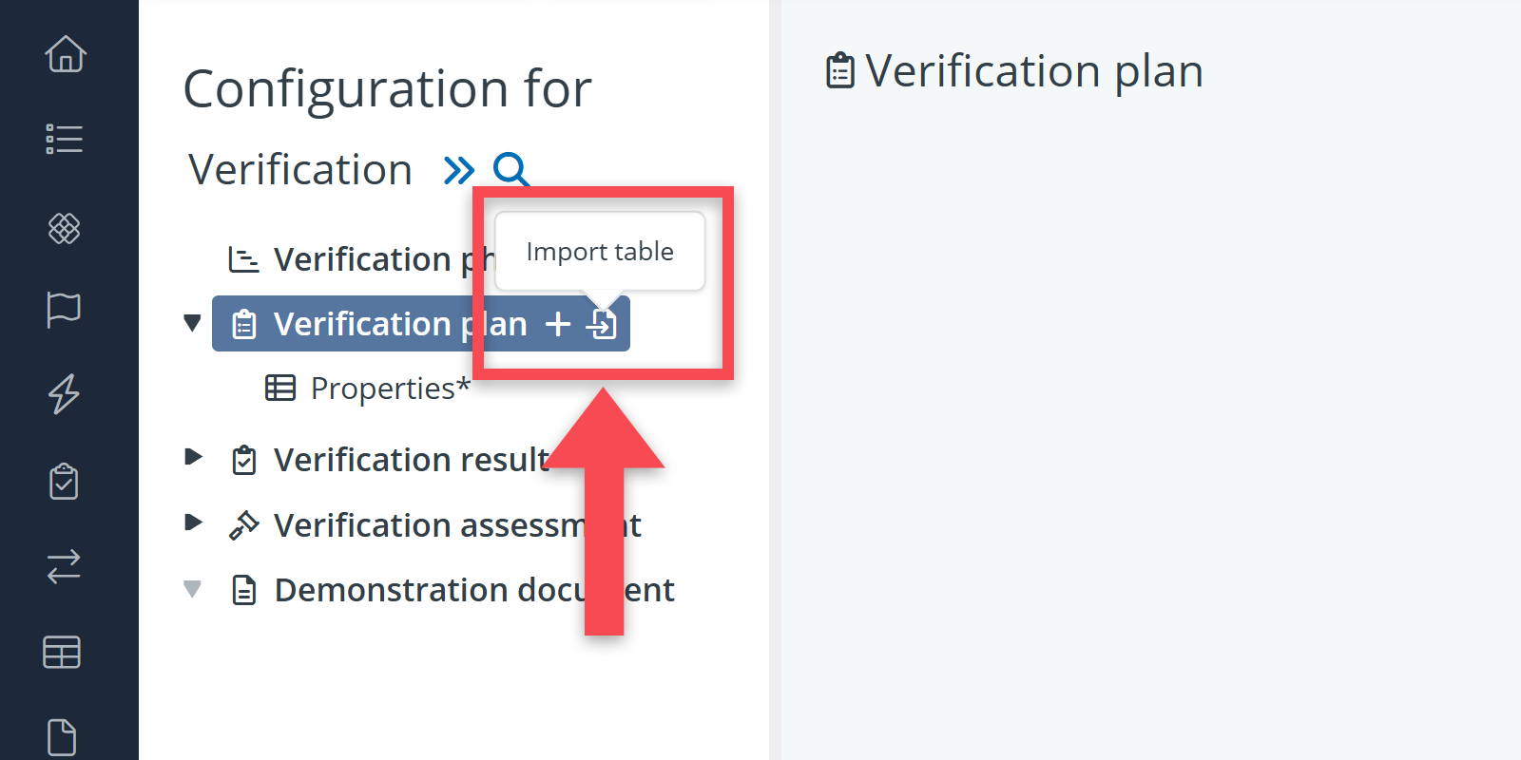The width and height of the screenshot is (1521, 760).
Task: Select the Properties item under Verification plan
Action: [x=390, y=389]
